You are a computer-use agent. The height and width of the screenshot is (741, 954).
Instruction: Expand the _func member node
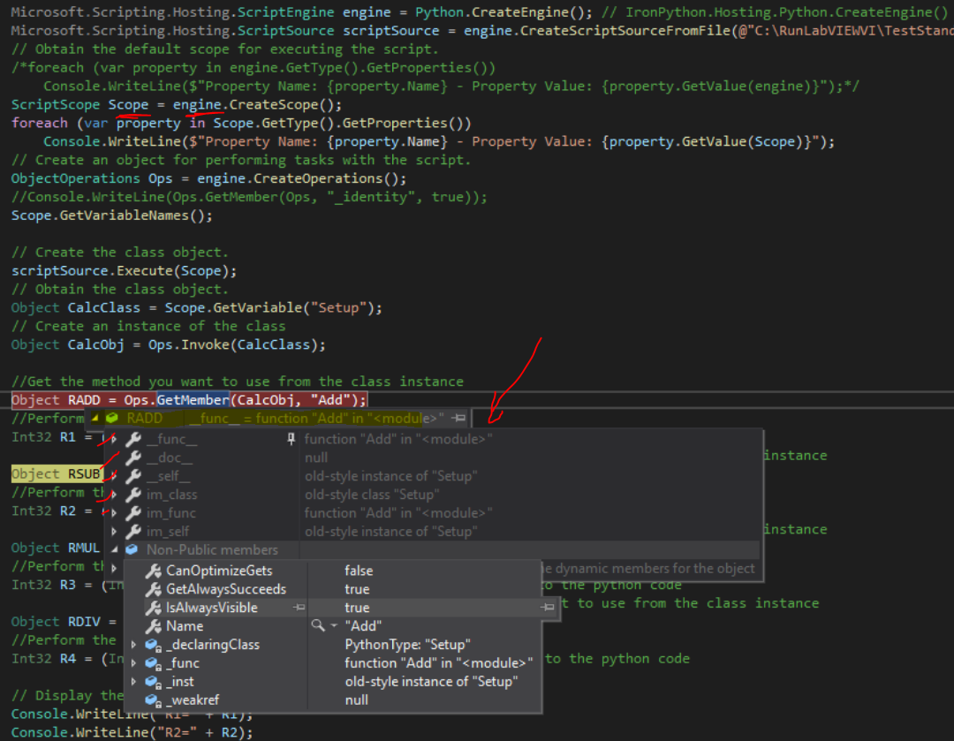pos(132,662)
